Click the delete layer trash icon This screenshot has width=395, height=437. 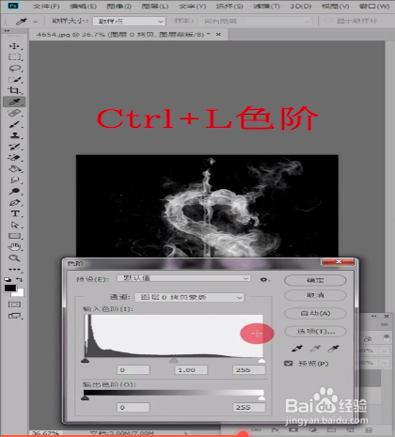point(369,430)
